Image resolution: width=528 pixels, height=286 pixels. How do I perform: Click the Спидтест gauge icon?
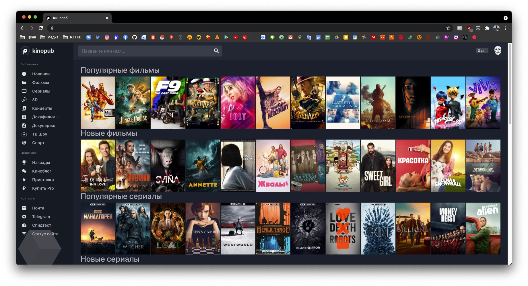(24, 225)
